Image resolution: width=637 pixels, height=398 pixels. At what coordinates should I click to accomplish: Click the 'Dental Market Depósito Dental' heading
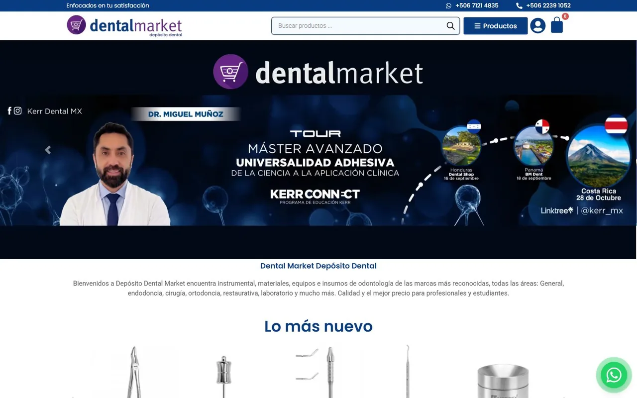tap(318, 266)
